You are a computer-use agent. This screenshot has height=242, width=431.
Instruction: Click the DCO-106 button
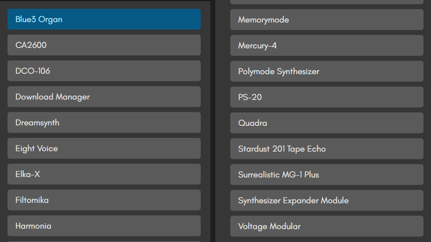(x=103, y=71)
